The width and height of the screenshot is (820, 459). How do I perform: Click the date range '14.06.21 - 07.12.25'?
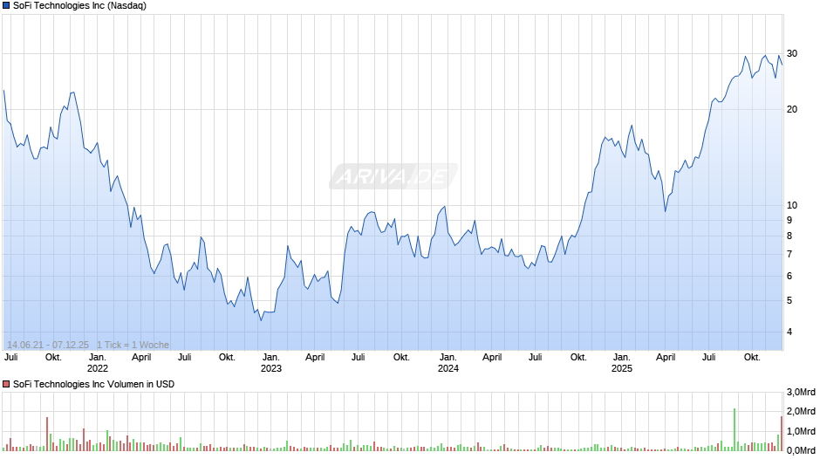tap(48, 345)
